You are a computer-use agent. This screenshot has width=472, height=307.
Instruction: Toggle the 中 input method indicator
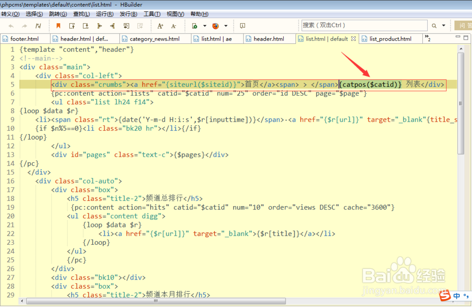pos(457,296)
